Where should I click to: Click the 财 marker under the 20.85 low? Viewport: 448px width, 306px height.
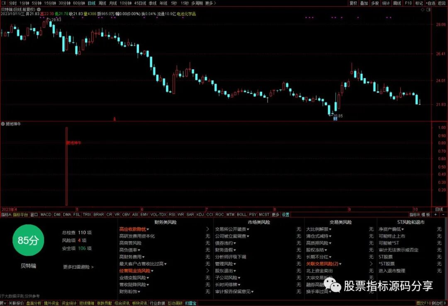pyautogui.click(x=335, y=119)
